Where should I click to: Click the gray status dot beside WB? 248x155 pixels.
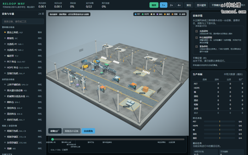point(5,148)
